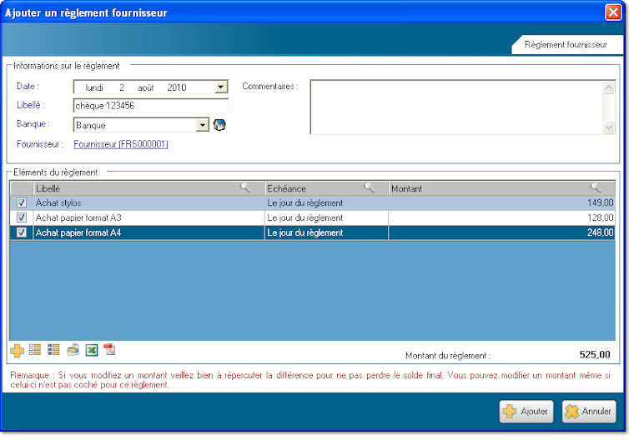Toggle the Achat papier format A3 checkbox

click(x=22, y=217)
